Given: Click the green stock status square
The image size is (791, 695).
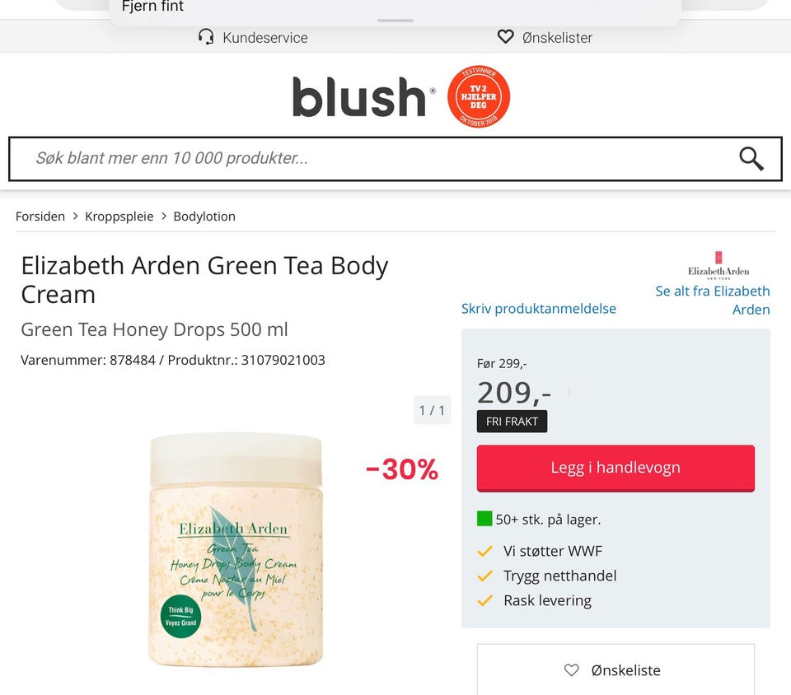Looking at the screenshot, I should coord(484,519).
